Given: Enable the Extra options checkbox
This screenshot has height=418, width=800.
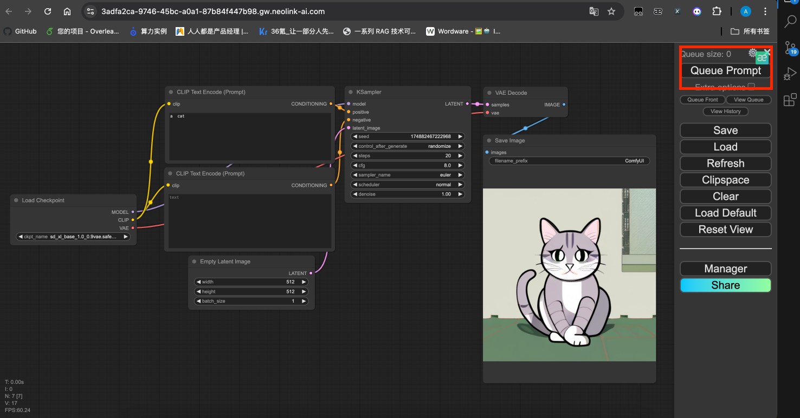Looking at the screenshot, I should coord(751,87).
